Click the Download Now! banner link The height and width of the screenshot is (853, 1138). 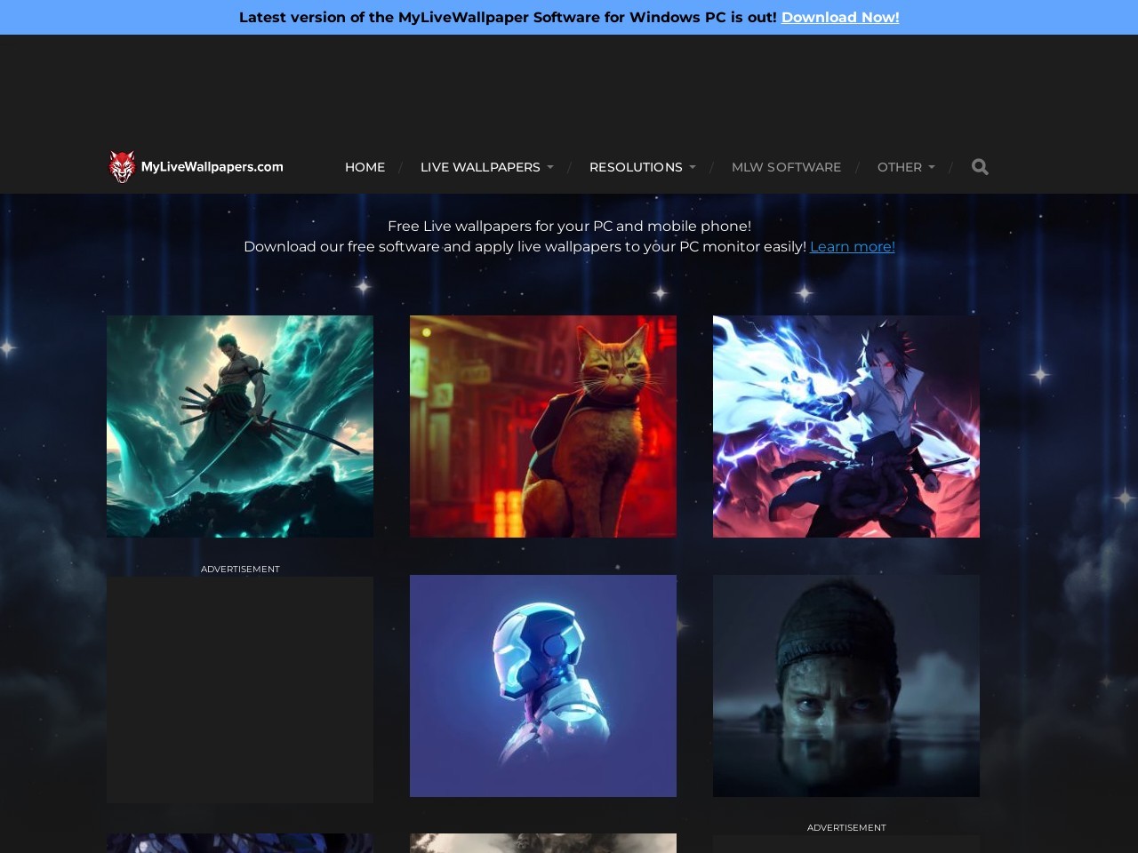point(840,17)
